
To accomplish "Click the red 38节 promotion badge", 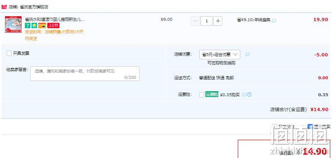I will pyautogui.click(x=53, y=26).
